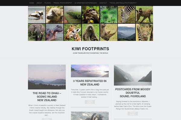Viewport: 181px width, 120px height.
Task: Click the Kiwi Footprints site title
Action: [x=91, y=49]
